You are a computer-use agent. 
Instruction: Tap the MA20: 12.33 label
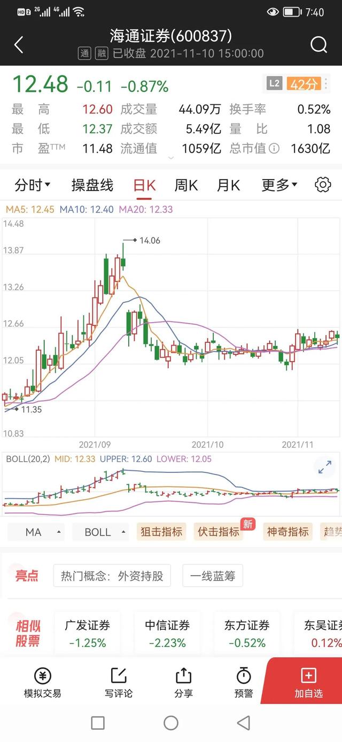click(146, 210)
